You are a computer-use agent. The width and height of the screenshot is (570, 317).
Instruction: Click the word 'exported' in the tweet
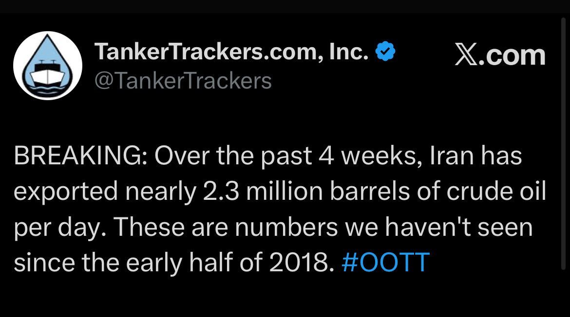click(65, 192)
